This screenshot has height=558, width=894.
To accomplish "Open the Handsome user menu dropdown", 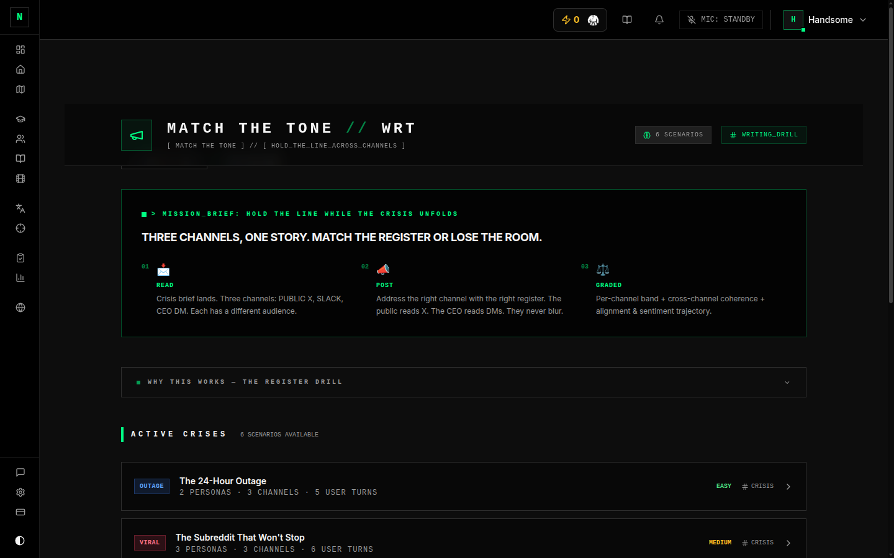I will point(826,20).
